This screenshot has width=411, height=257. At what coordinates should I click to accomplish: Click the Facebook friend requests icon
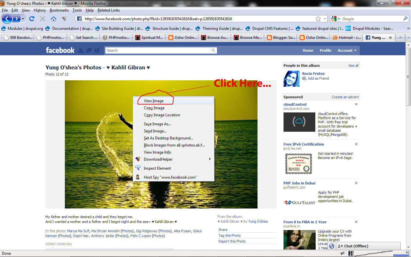81,50
